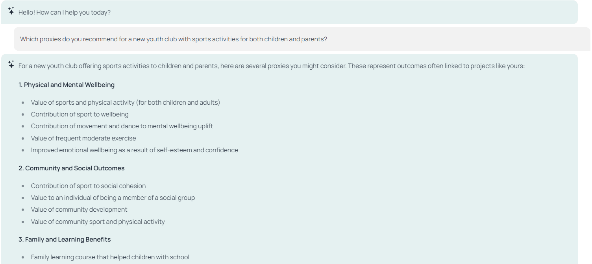Click the sparkle icon beside the proxies answer

point(11,65)
